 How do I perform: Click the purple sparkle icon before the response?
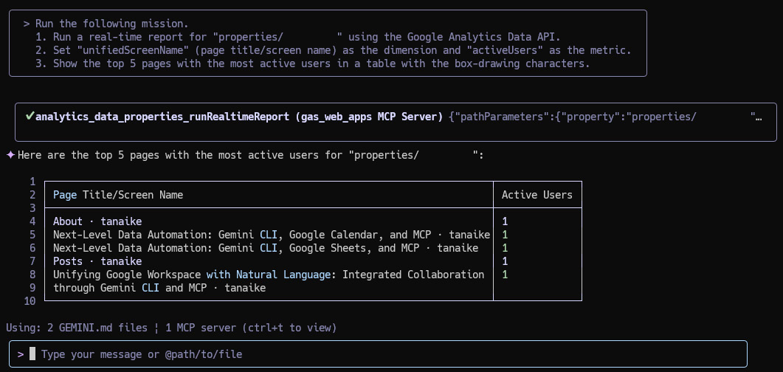10,155
